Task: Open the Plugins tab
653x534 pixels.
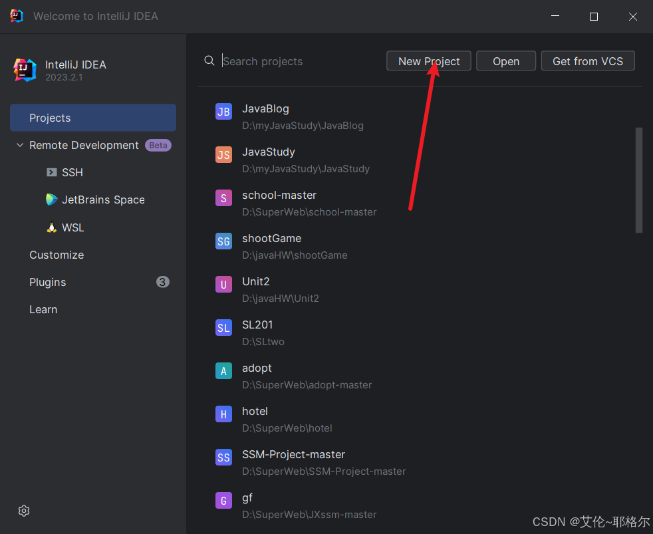Action: (x=47, y=282)
